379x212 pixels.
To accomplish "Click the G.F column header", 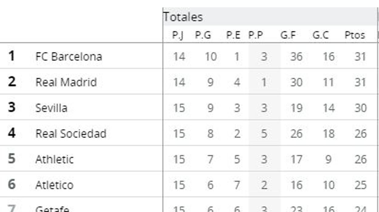I will click(x=288, y=35).
